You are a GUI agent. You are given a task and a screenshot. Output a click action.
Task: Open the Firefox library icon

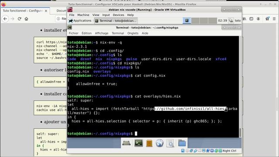point(245,19)
